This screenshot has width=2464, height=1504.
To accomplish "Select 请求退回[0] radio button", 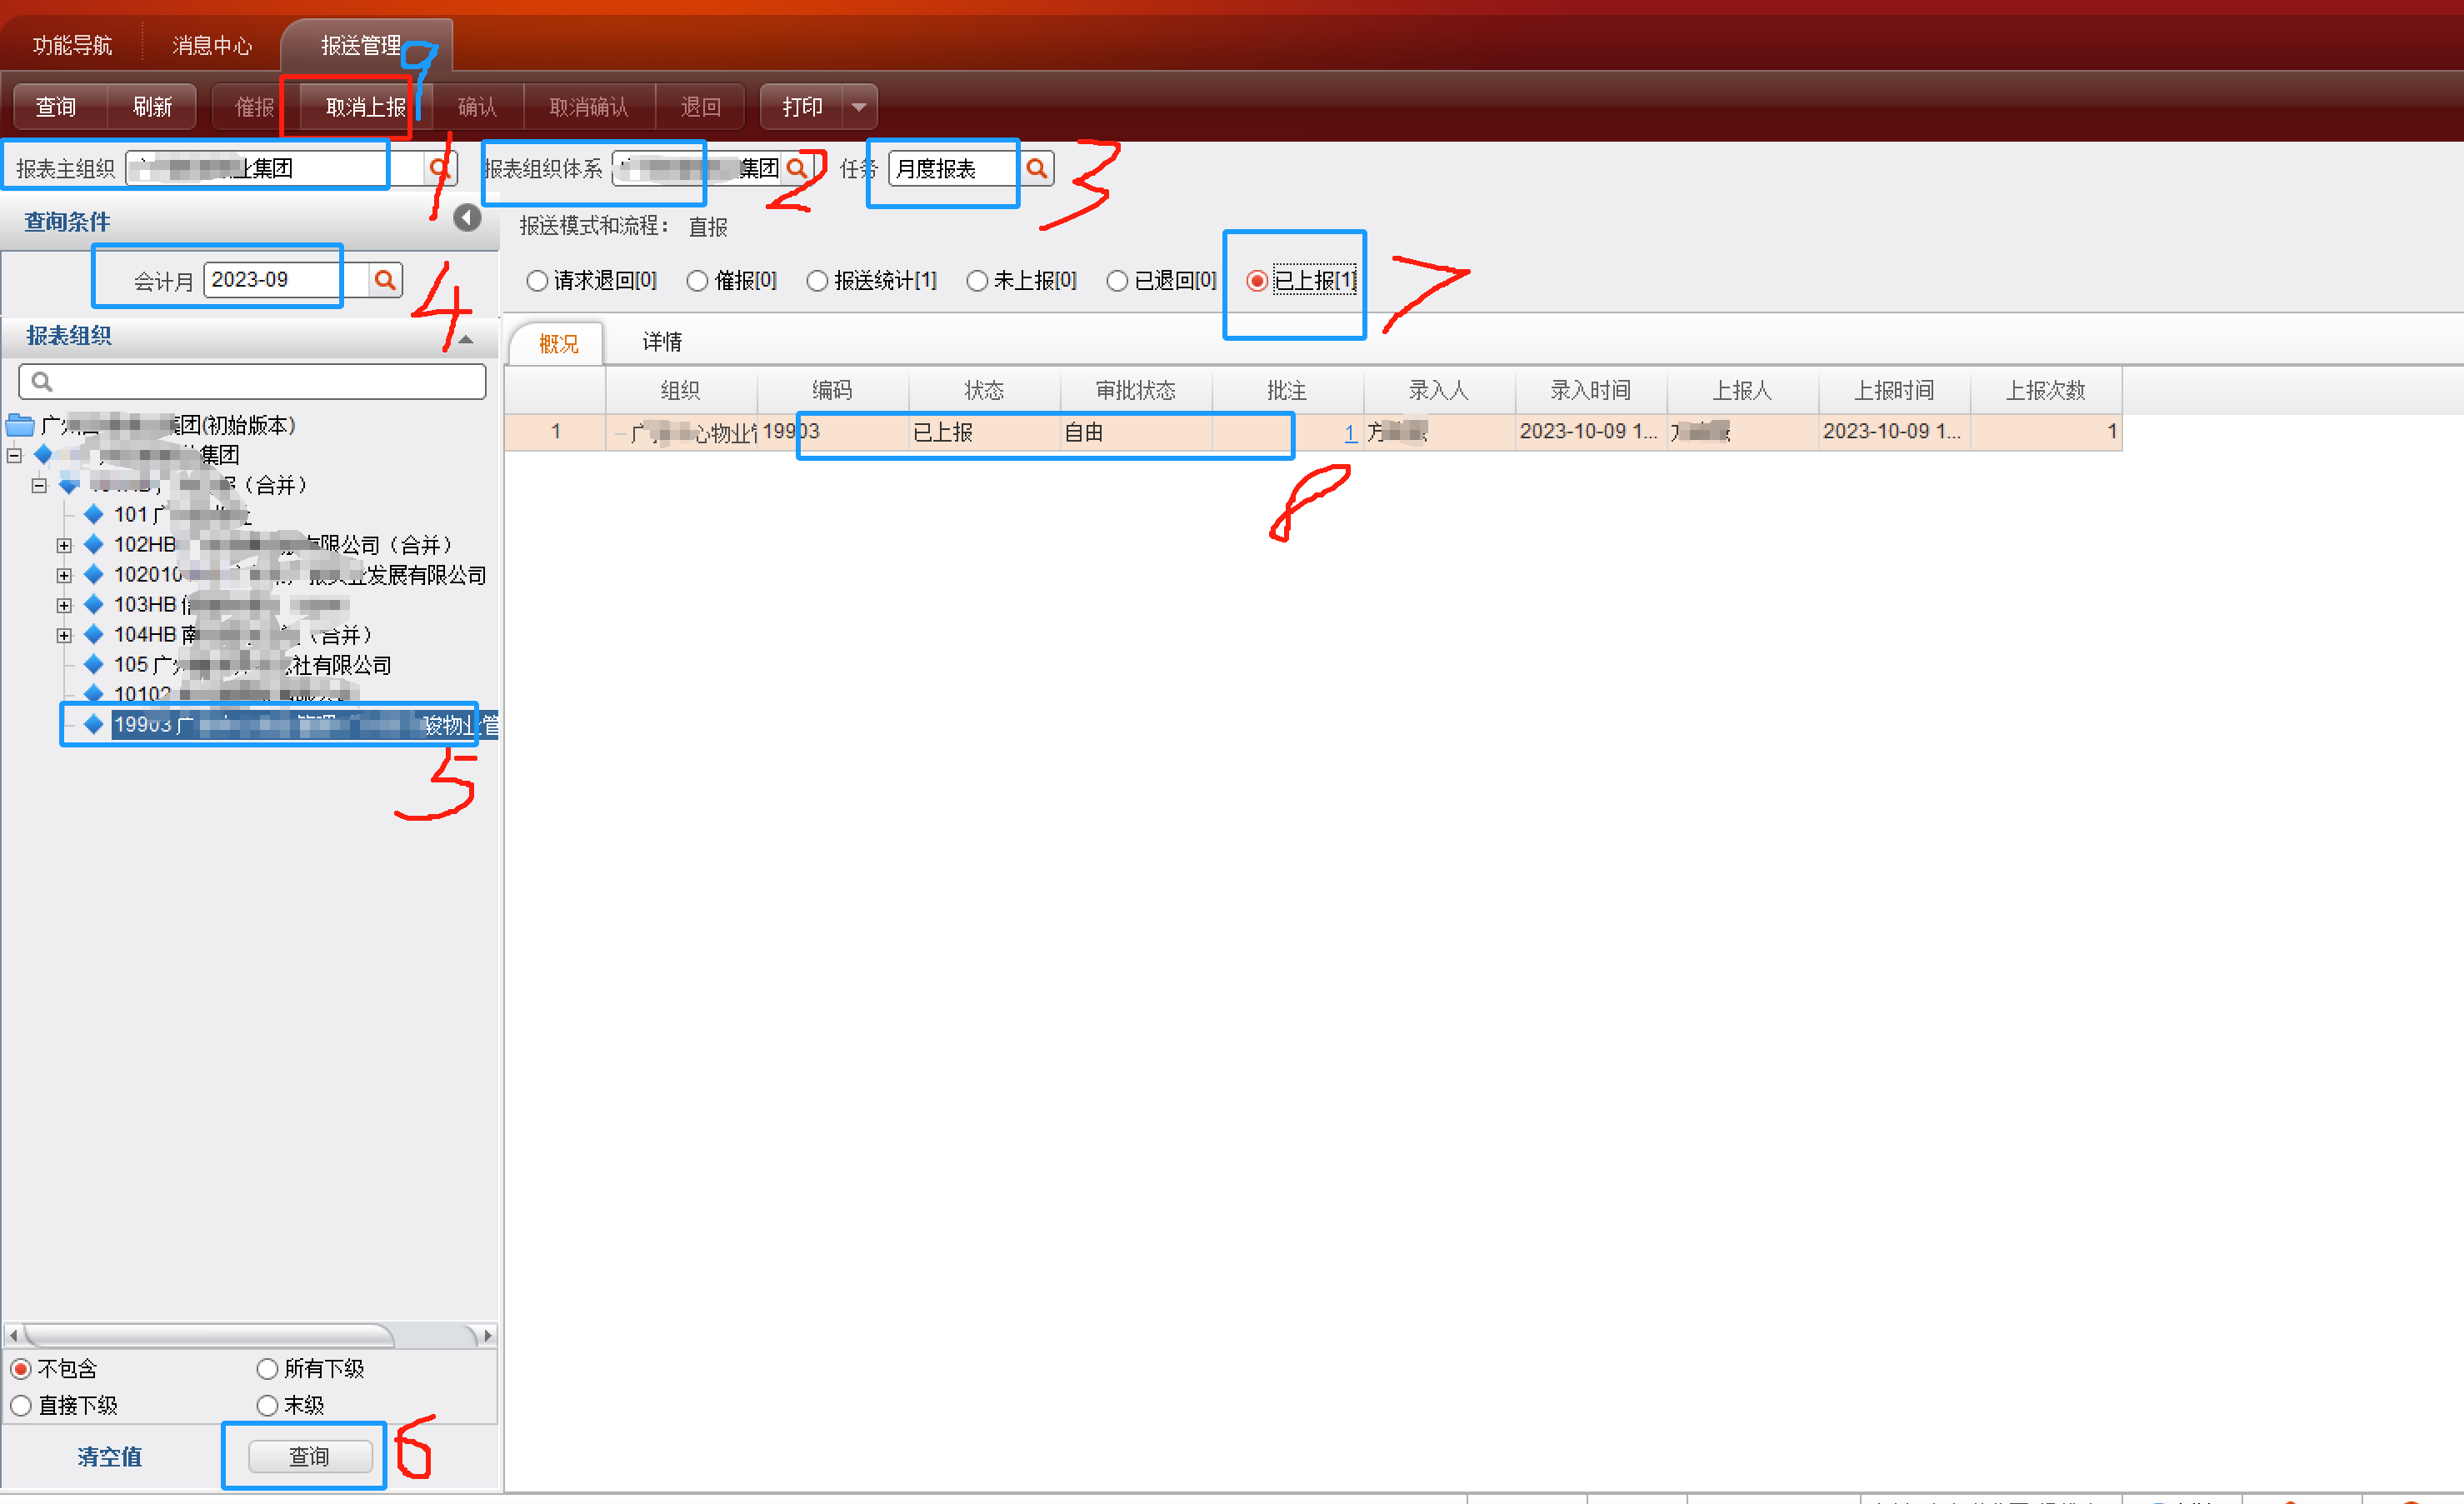I will 537,281.
